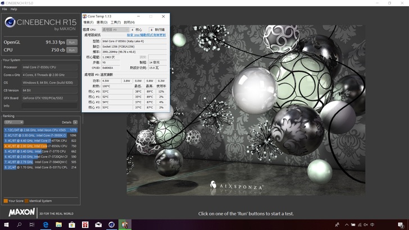Open the Mail app taskbar icon
This screenshot has width=409, height=230.
click(98, 224)
